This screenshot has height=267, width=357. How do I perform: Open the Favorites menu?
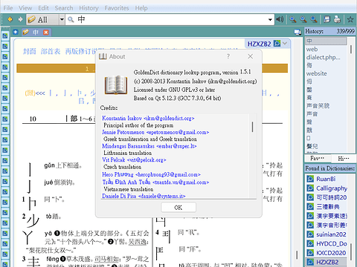pos(117,8)
